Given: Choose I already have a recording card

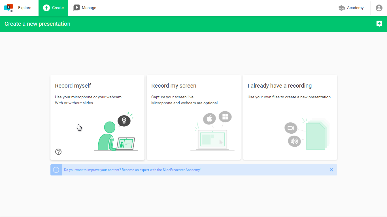Looking at the screenshot, I should pos(290,117).
